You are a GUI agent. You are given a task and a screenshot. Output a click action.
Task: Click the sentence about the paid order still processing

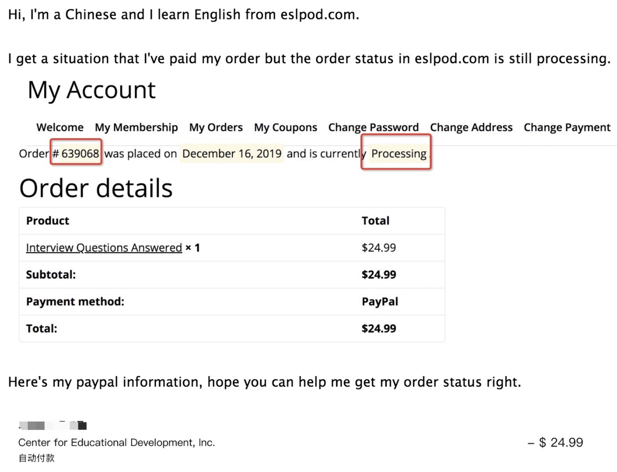click(x=309, y=58)
